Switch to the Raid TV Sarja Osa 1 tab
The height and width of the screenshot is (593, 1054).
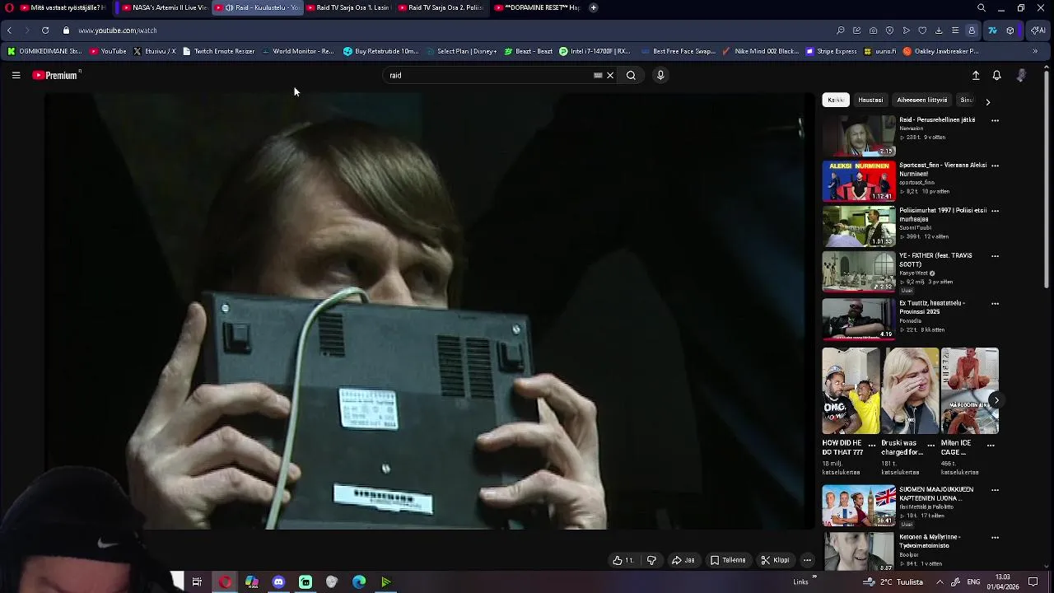pos(347,7)
